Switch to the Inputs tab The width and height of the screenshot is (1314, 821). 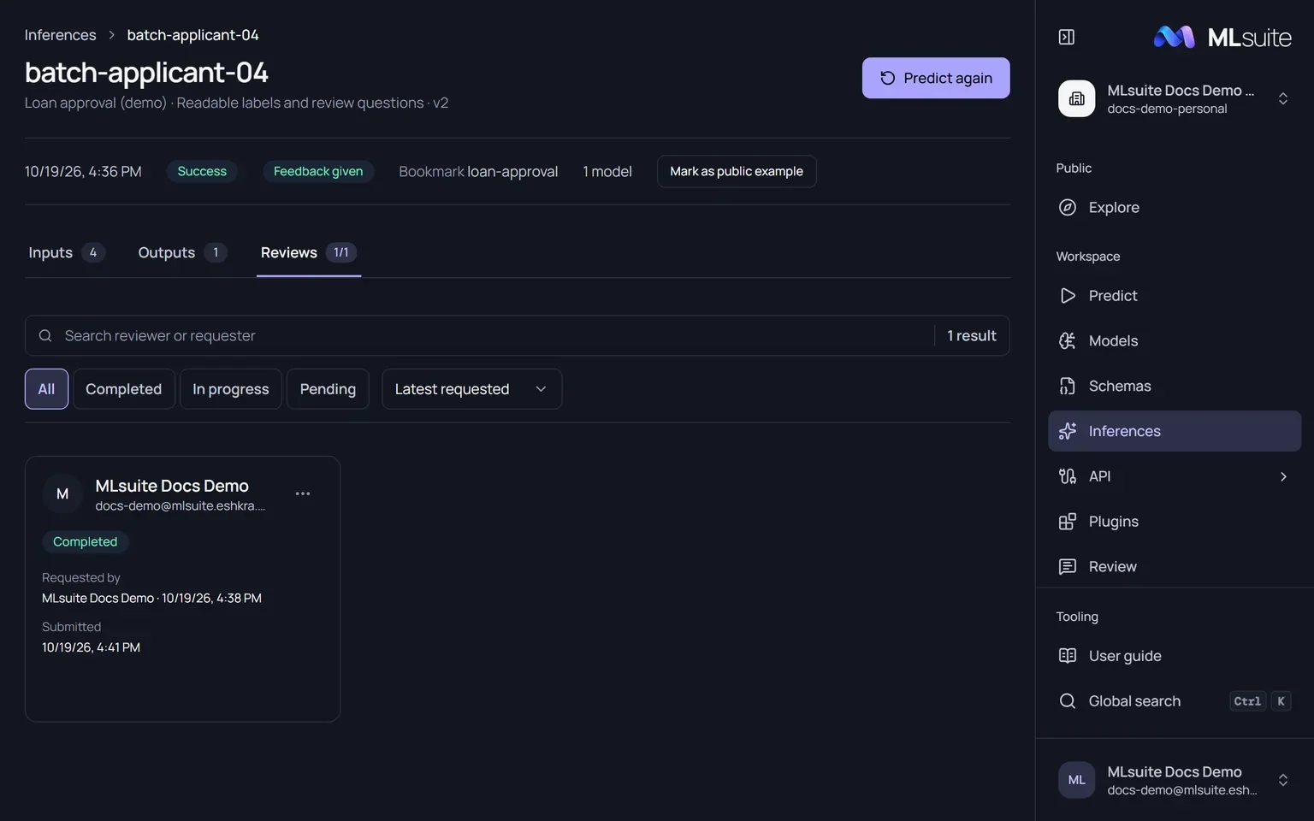[x=67, y=252]
